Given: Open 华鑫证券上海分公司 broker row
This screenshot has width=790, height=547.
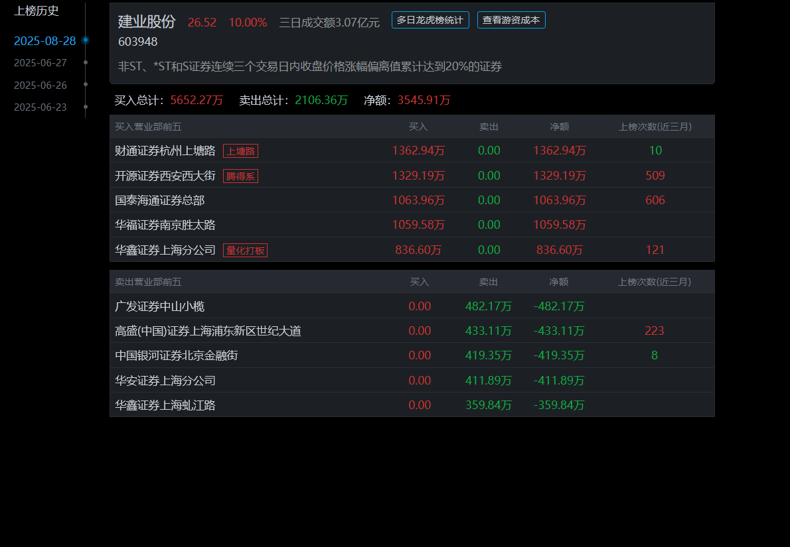Looking at the screenshot, I should 412,249.
